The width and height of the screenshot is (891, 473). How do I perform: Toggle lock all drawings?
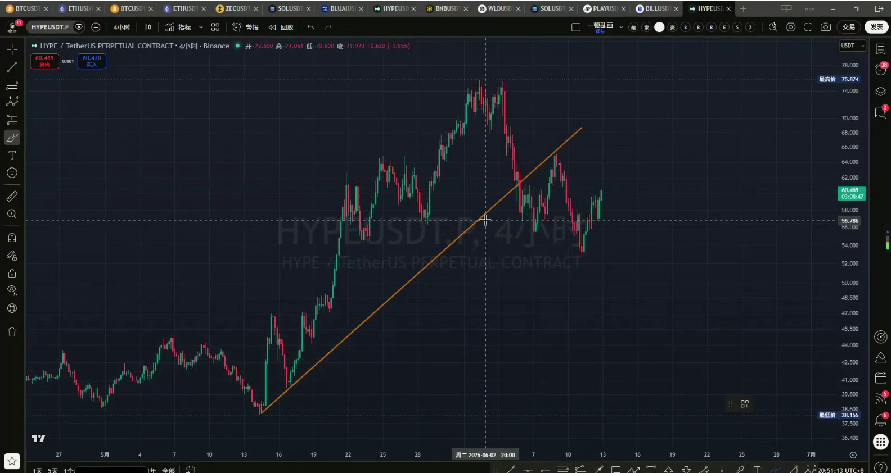12,274
